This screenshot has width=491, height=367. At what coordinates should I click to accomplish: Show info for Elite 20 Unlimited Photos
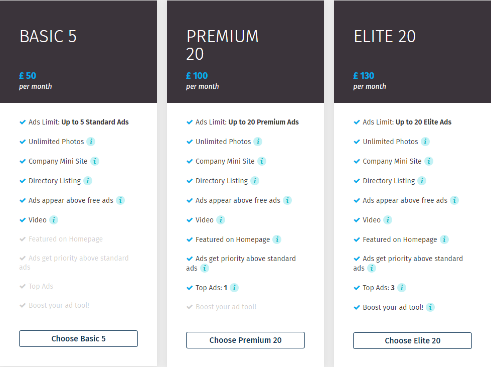point(425,142)
